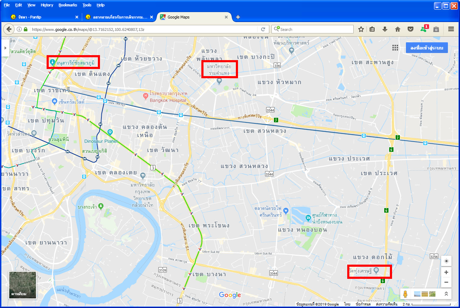This screenshot has height=308, width=460.
Task: Open the Bookmarks menu
Action: 68,5
